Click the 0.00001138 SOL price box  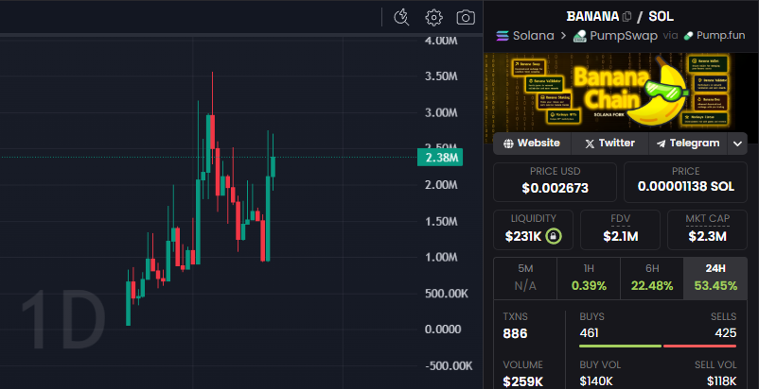[x=685, y=182]
